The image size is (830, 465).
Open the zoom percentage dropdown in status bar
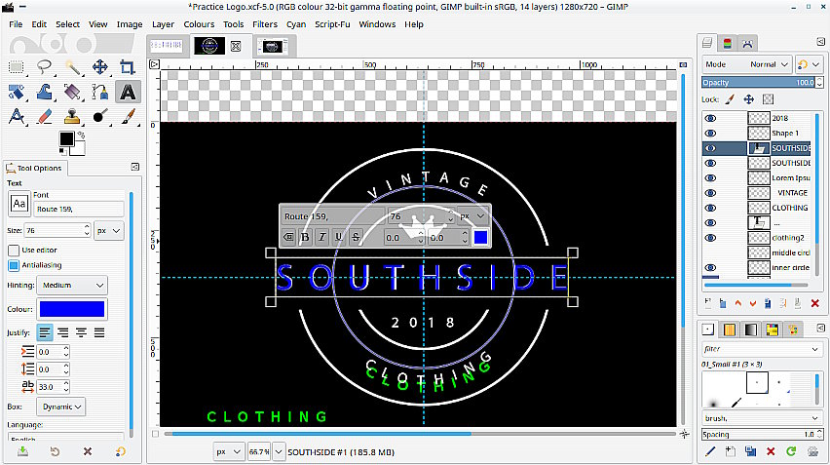pos(279,451)
